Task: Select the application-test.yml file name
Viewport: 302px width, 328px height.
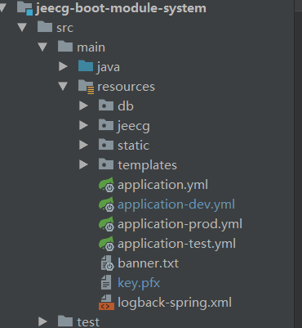Action: 176,245
